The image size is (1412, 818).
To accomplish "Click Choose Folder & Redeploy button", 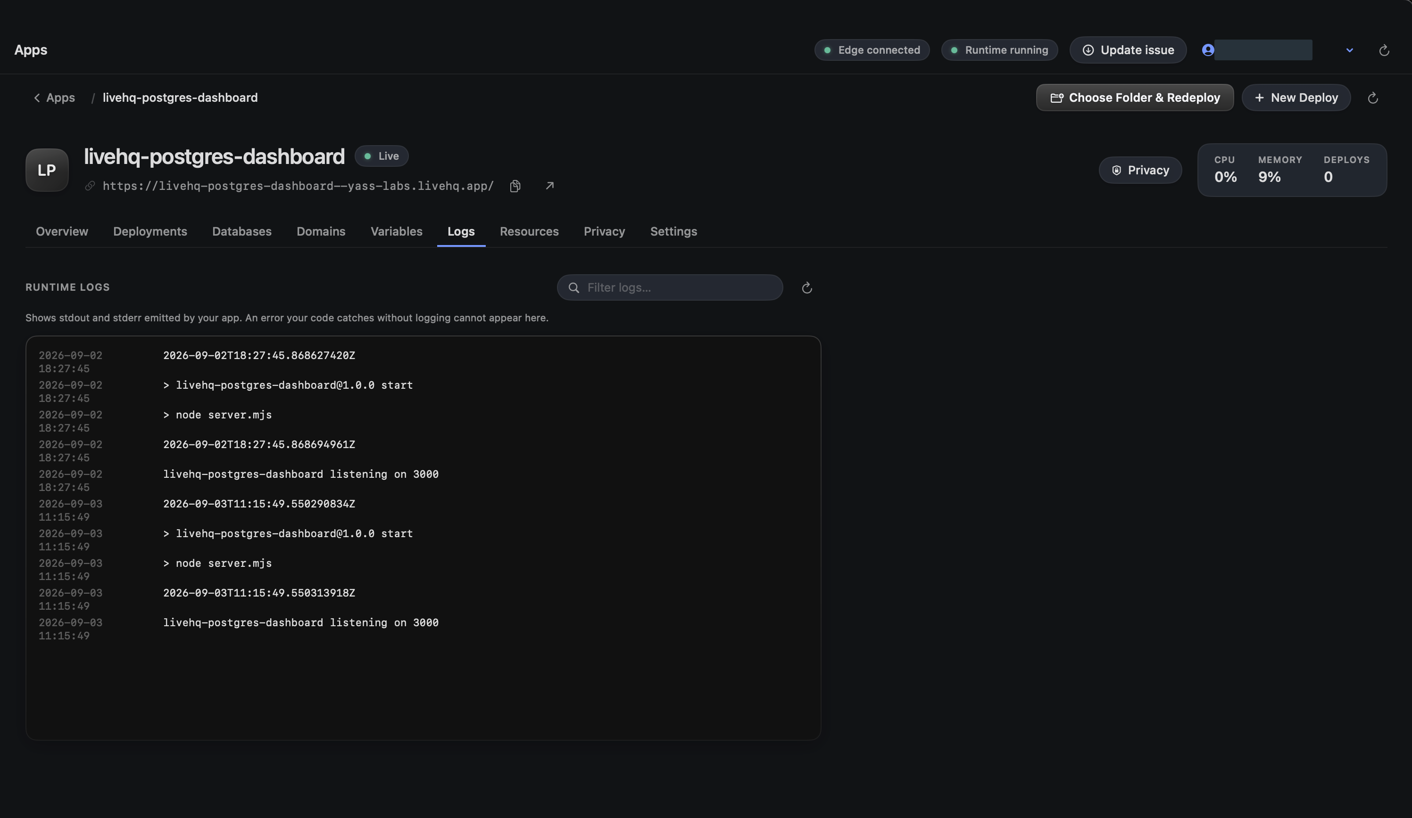I will (x=1135, y=98).
